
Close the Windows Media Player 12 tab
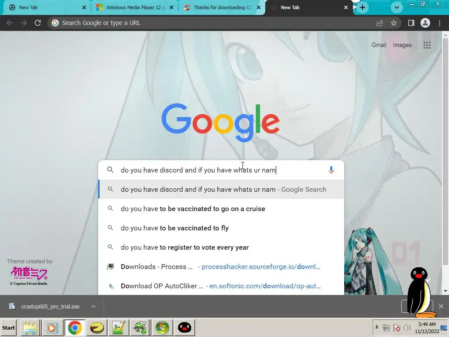171,7
